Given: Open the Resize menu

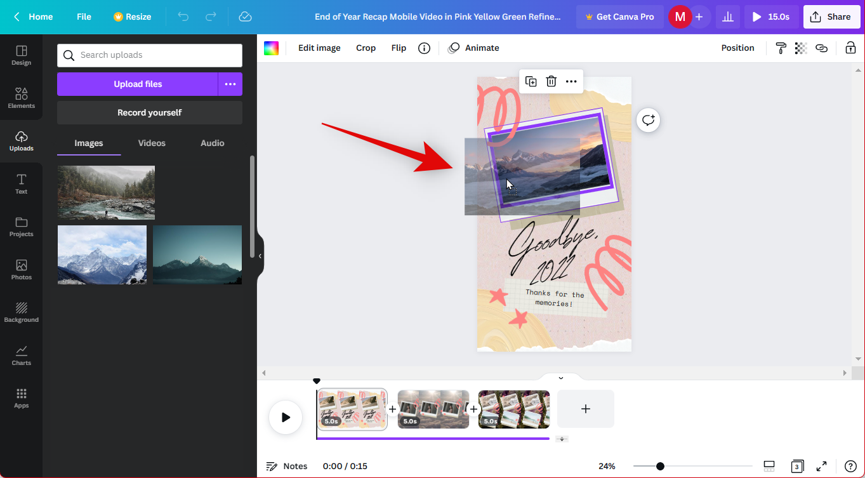Looking at the screenshot, I should coord(132,17).
